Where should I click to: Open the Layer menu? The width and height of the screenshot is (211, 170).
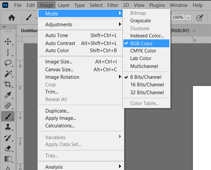coord(64,5)
